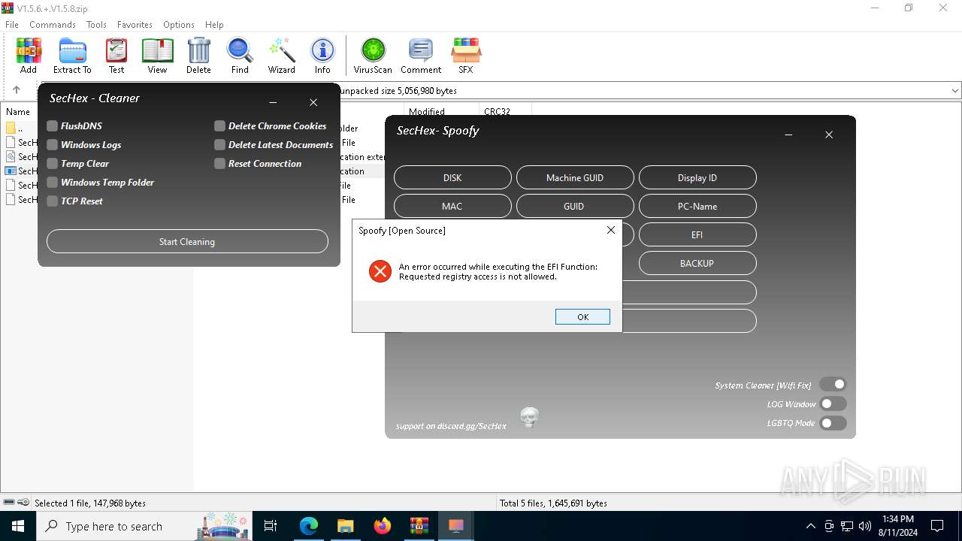Switch to WinRAR taskbar button
This screenshot has width=962, height=541.
pos(419,526)
